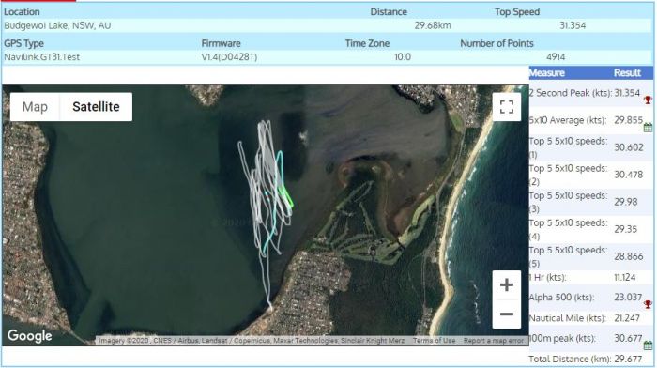Click the Navilink.GT31.Test GPS type value

tap(42, 57)
